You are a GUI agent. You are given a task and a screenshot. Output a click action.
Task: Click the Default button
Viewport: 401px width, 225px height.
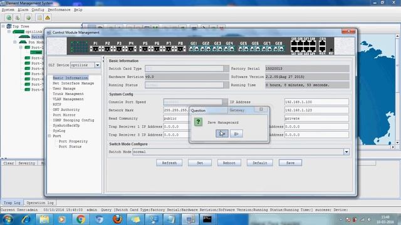(x=260, y=162)
